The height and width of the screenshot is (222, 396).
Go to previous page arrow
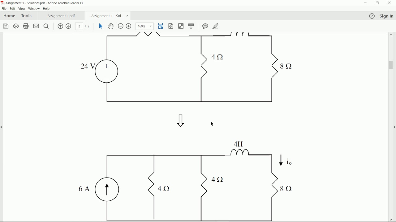(x=60, y=26)
